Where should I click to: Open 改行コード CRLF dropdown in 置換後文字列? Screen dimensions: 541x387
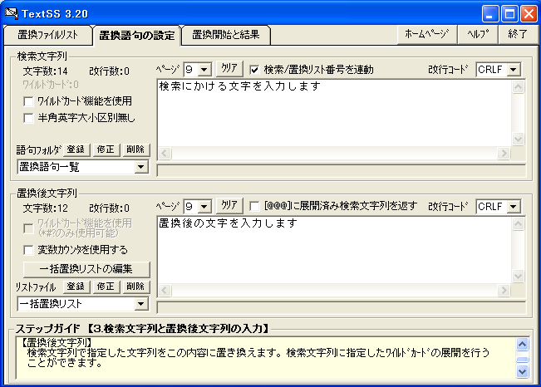pyautogui.click(x=514, y=207)
